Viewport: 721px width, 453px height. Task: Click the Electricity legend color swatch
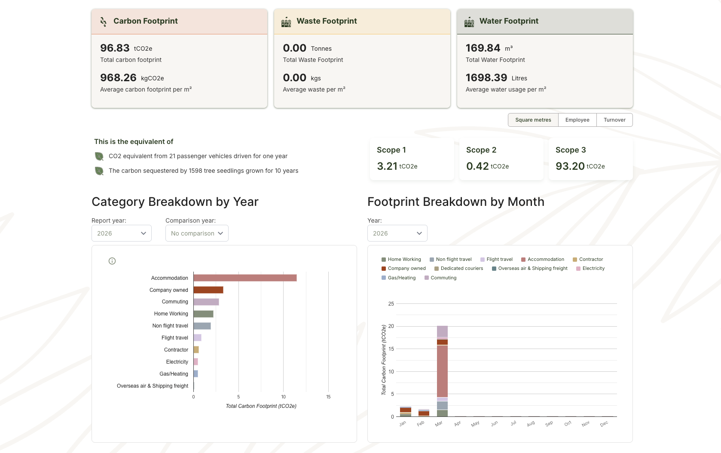click(x=578, y=268)
